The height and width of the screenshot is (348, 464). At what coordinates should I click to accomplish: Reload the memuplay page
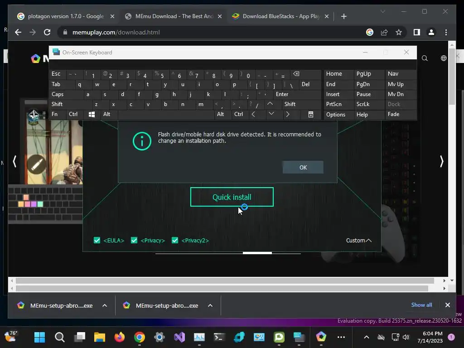click(x=47, y=32)
